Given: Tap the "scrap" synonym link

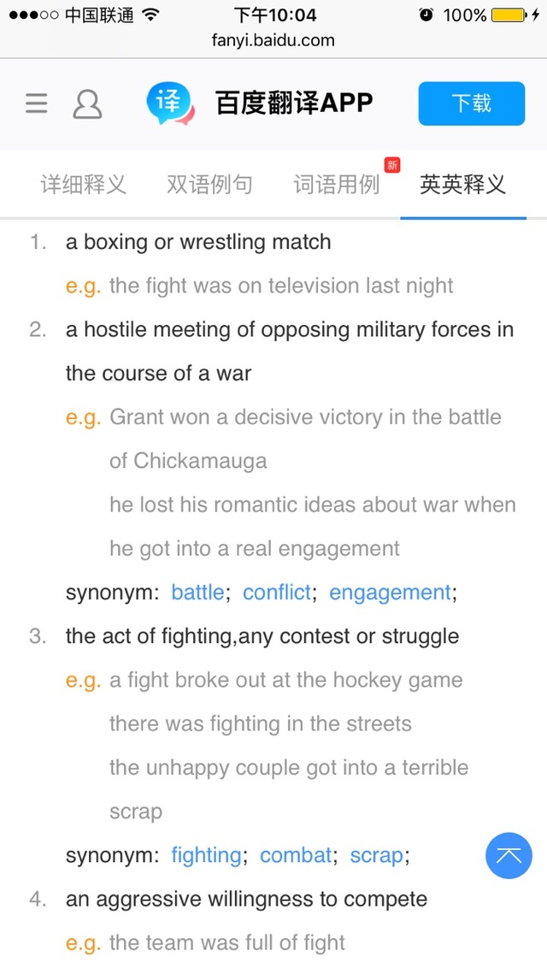Looking at the screenshot, I should pyautogui.click(x=376, y=855).
